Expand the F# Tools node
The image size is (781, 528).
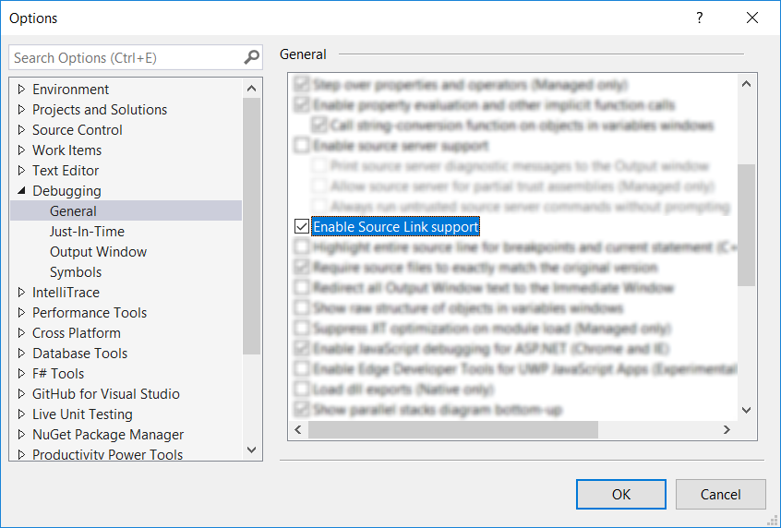point(21,374)
